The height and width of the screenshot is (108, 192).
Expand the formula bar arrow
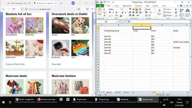point(191,22)
